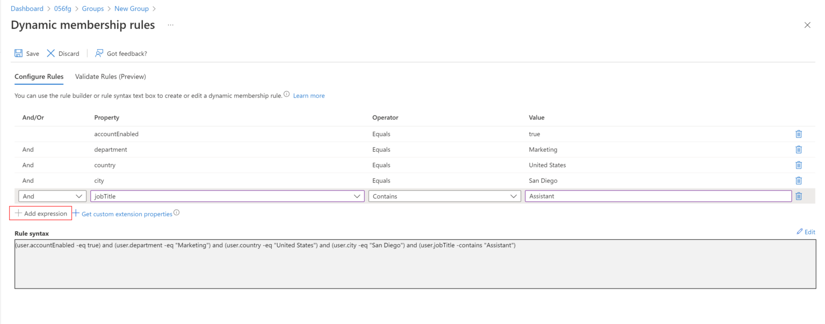Delete the city San Diego rule
The width and height of the screenshot is (825, 324).
[799, 180]
